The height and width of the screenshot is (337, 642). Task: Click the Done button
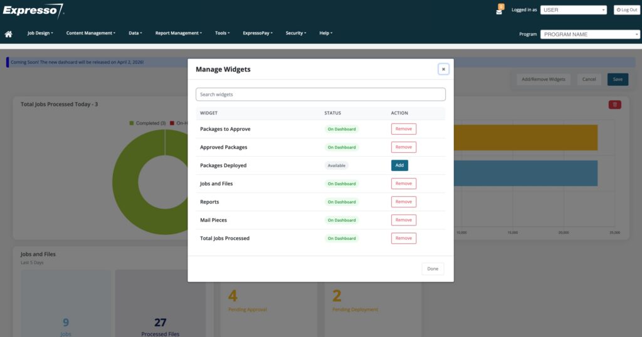pyautogui.click(x=433, y=269)
